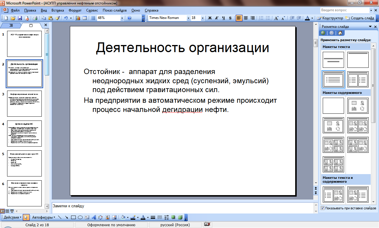Click the Конструктор design button
This screenshot has width=379, height=228.
[x=330, y=18]
